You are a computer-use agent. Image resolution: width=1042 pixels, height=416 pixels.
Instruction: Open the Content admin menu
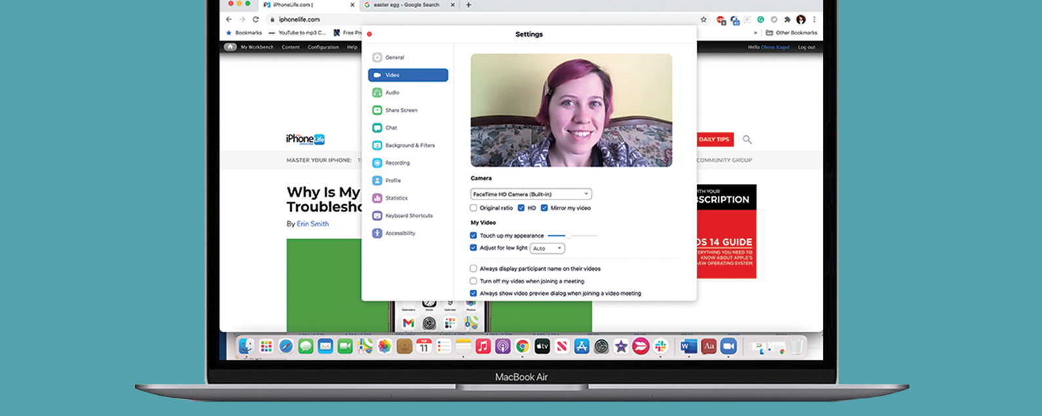click(x=290, y=47)
